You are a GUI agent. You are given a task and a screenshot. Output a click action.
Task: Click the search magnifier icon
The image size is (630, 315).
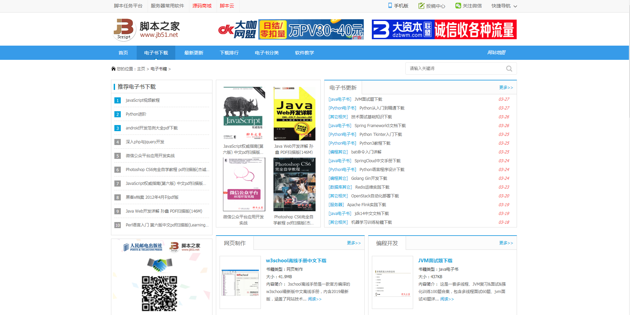(x=509, y=69)
